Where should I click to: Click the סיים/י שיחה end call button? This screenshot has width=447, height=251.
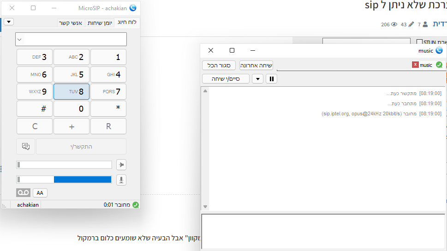tap(226, 79)
